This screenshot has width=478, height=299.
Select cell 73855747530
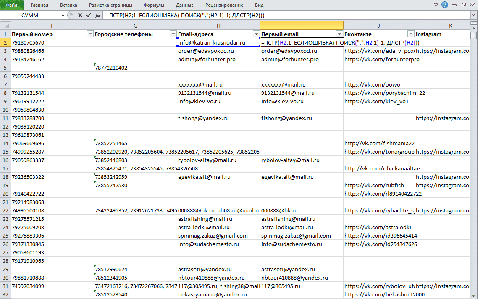pyautogui.click(x=135, y=185)
